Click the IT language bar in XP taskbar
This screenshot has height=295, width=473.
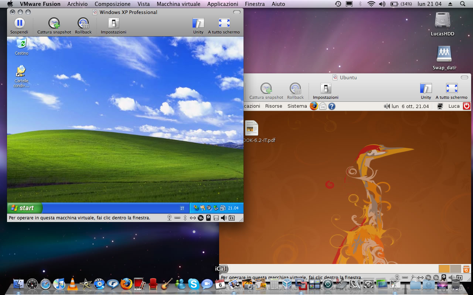182,208
